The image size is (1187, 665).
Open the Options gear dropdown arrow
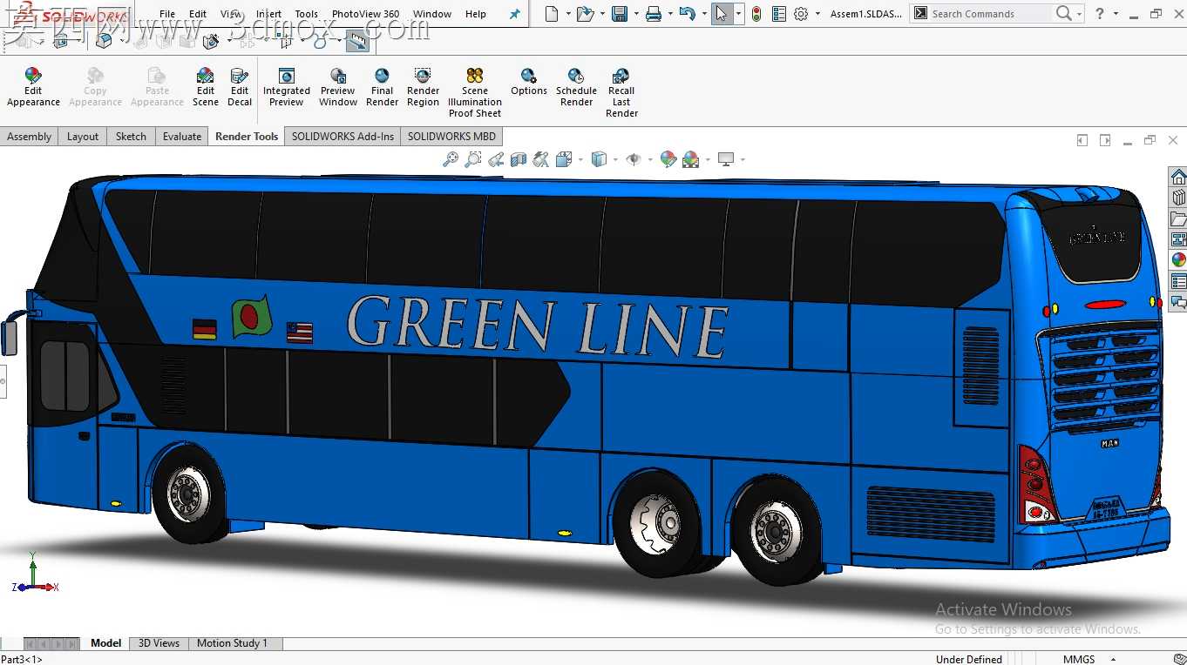click(817, 14)
